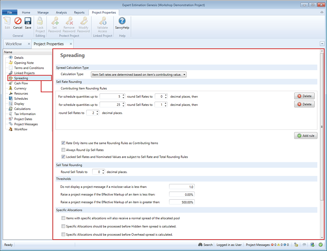
Task: Open the Calculation Type dropdown
Action: pos(139,75)
